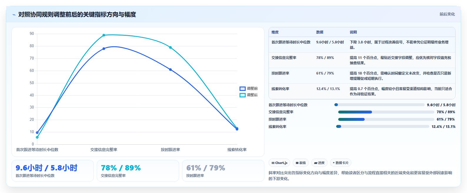Click the note starting 提高 18 个百分点
Screen dimensions: 467x193
[x=400, y=76]
